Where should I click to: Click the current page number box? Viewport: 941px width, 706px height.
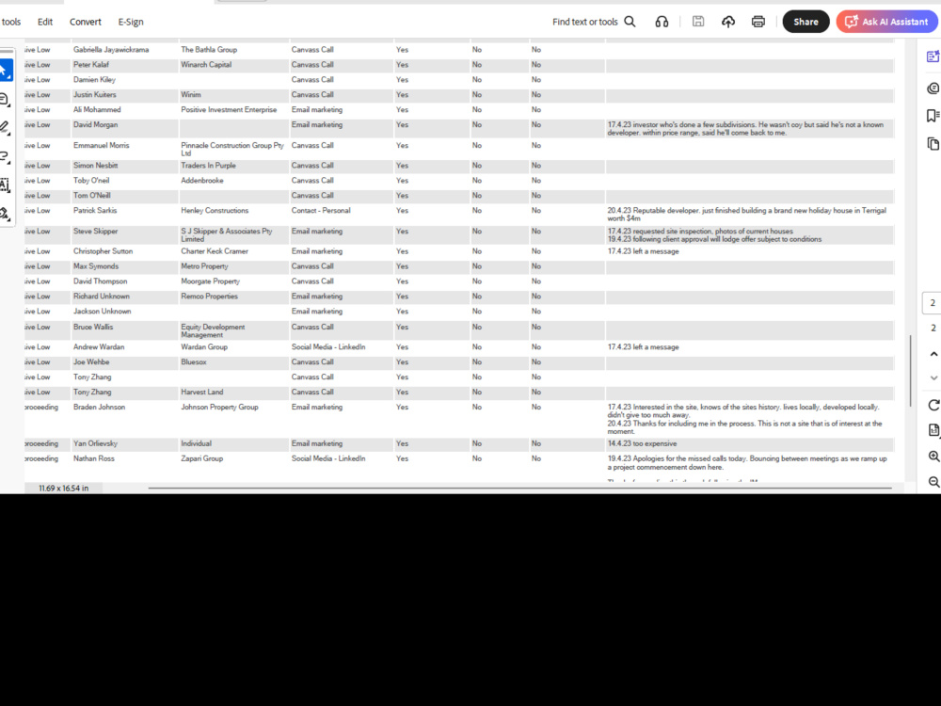(932, 302)
